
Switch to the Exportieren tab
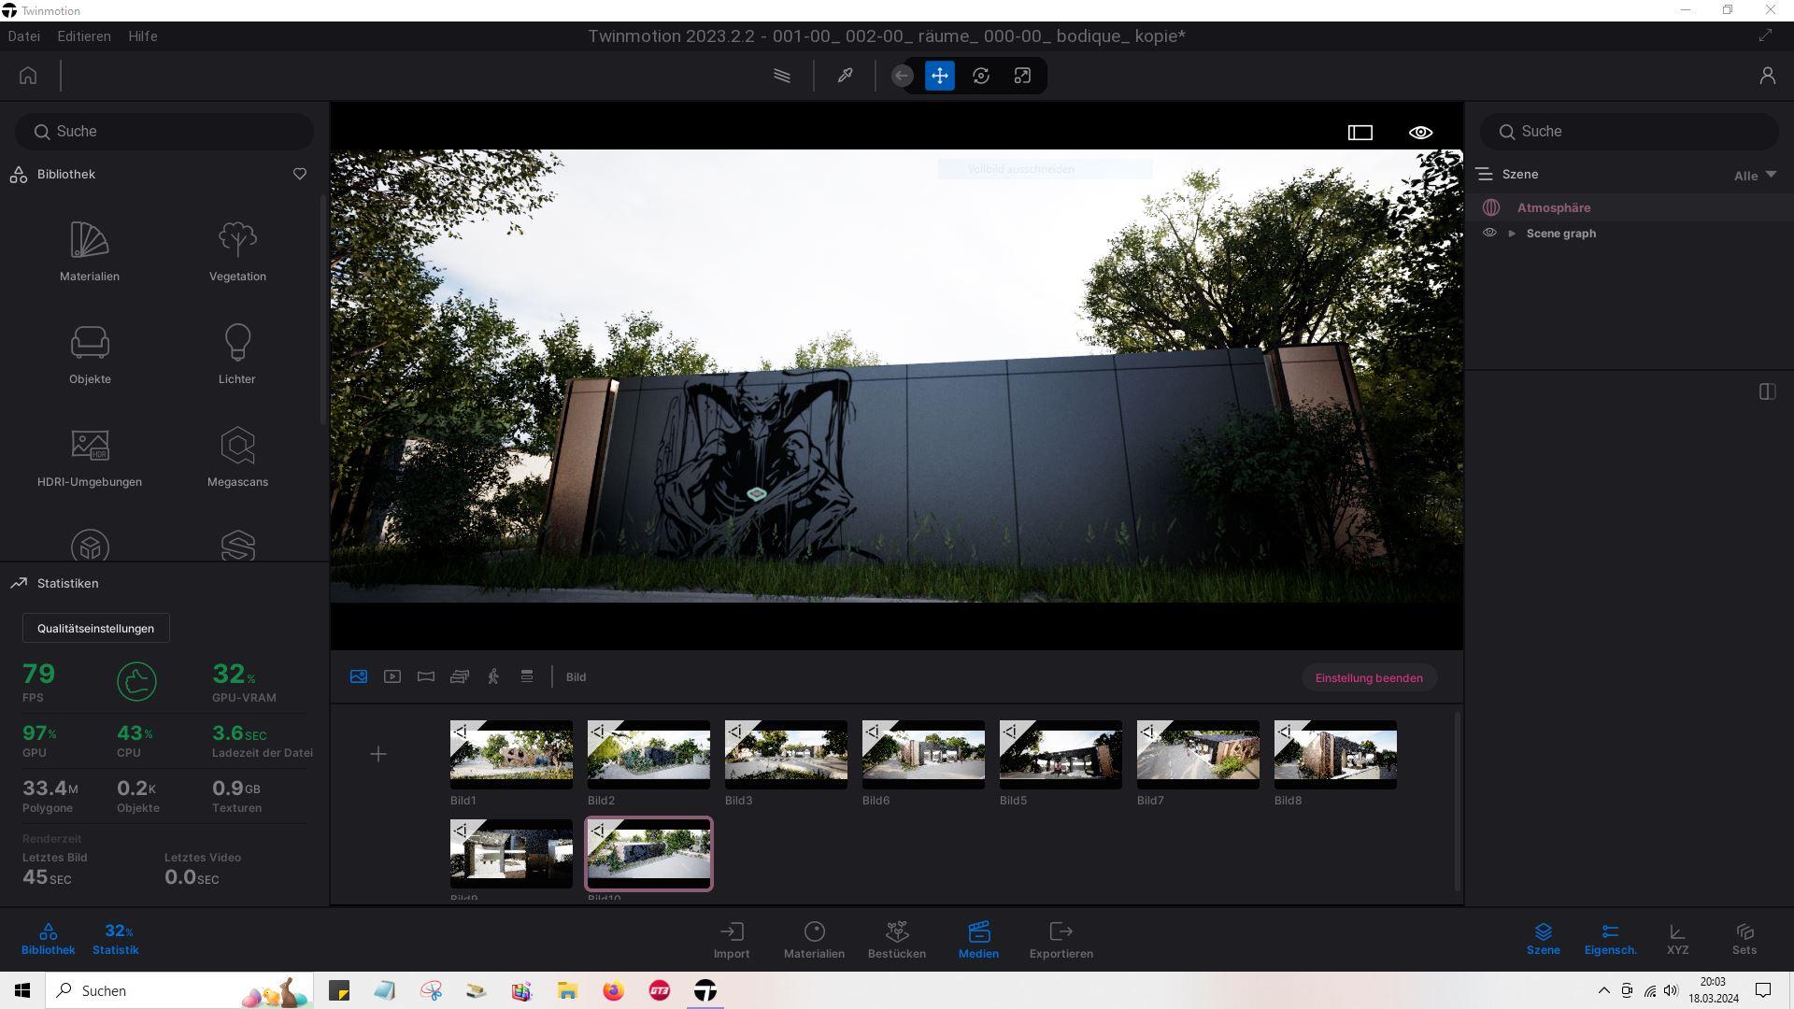(x=1061, y=939)
